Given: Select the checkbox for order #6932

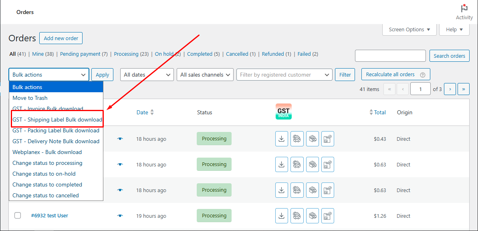Looking at the screenshot, I should [x=18, y=215].
